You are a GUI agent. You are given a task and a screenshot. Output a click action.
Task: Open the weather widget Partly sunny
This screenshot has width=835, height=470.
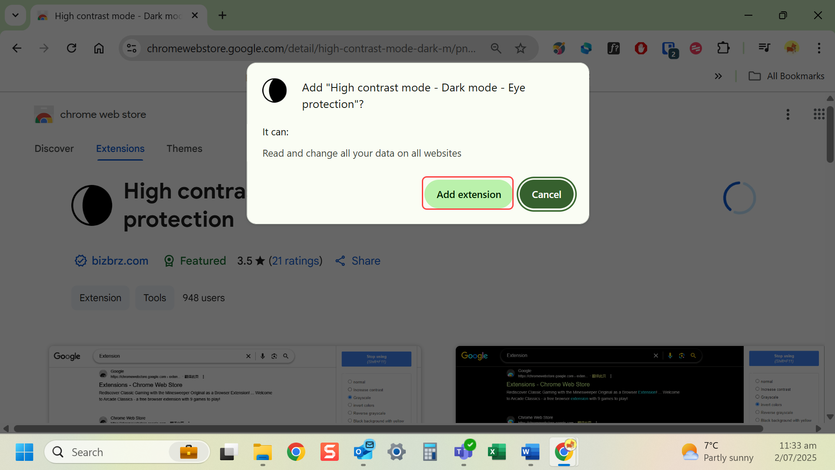(717, 452)
